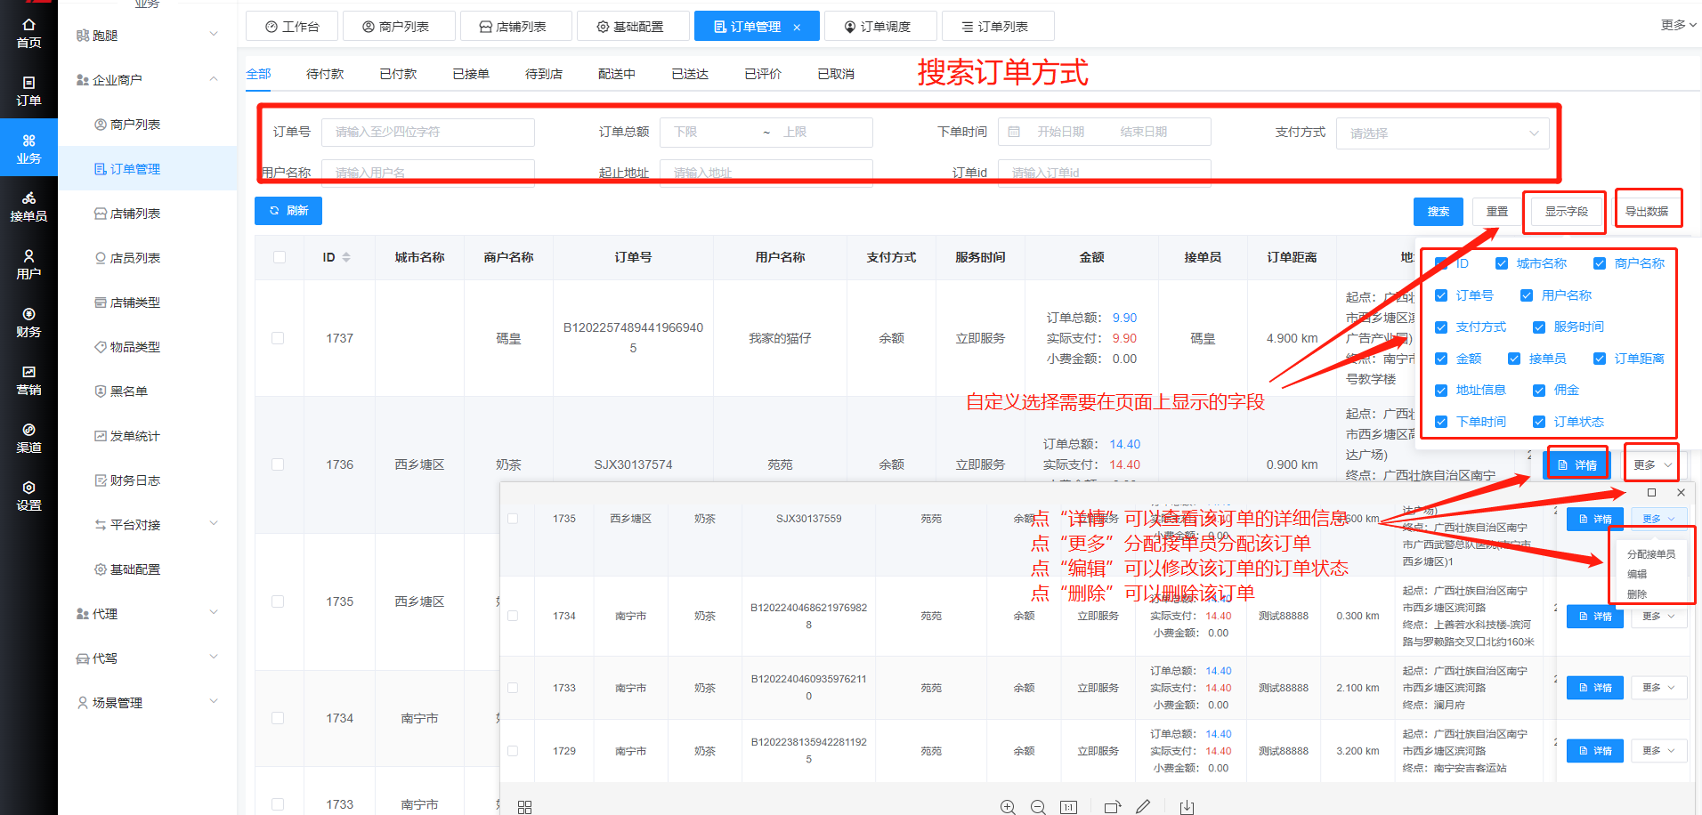Image resolution: width=1702 pixels, height=815 pixels.
Task: Open the 订单 section in the dark sidebar
Action: click(28, 91)
